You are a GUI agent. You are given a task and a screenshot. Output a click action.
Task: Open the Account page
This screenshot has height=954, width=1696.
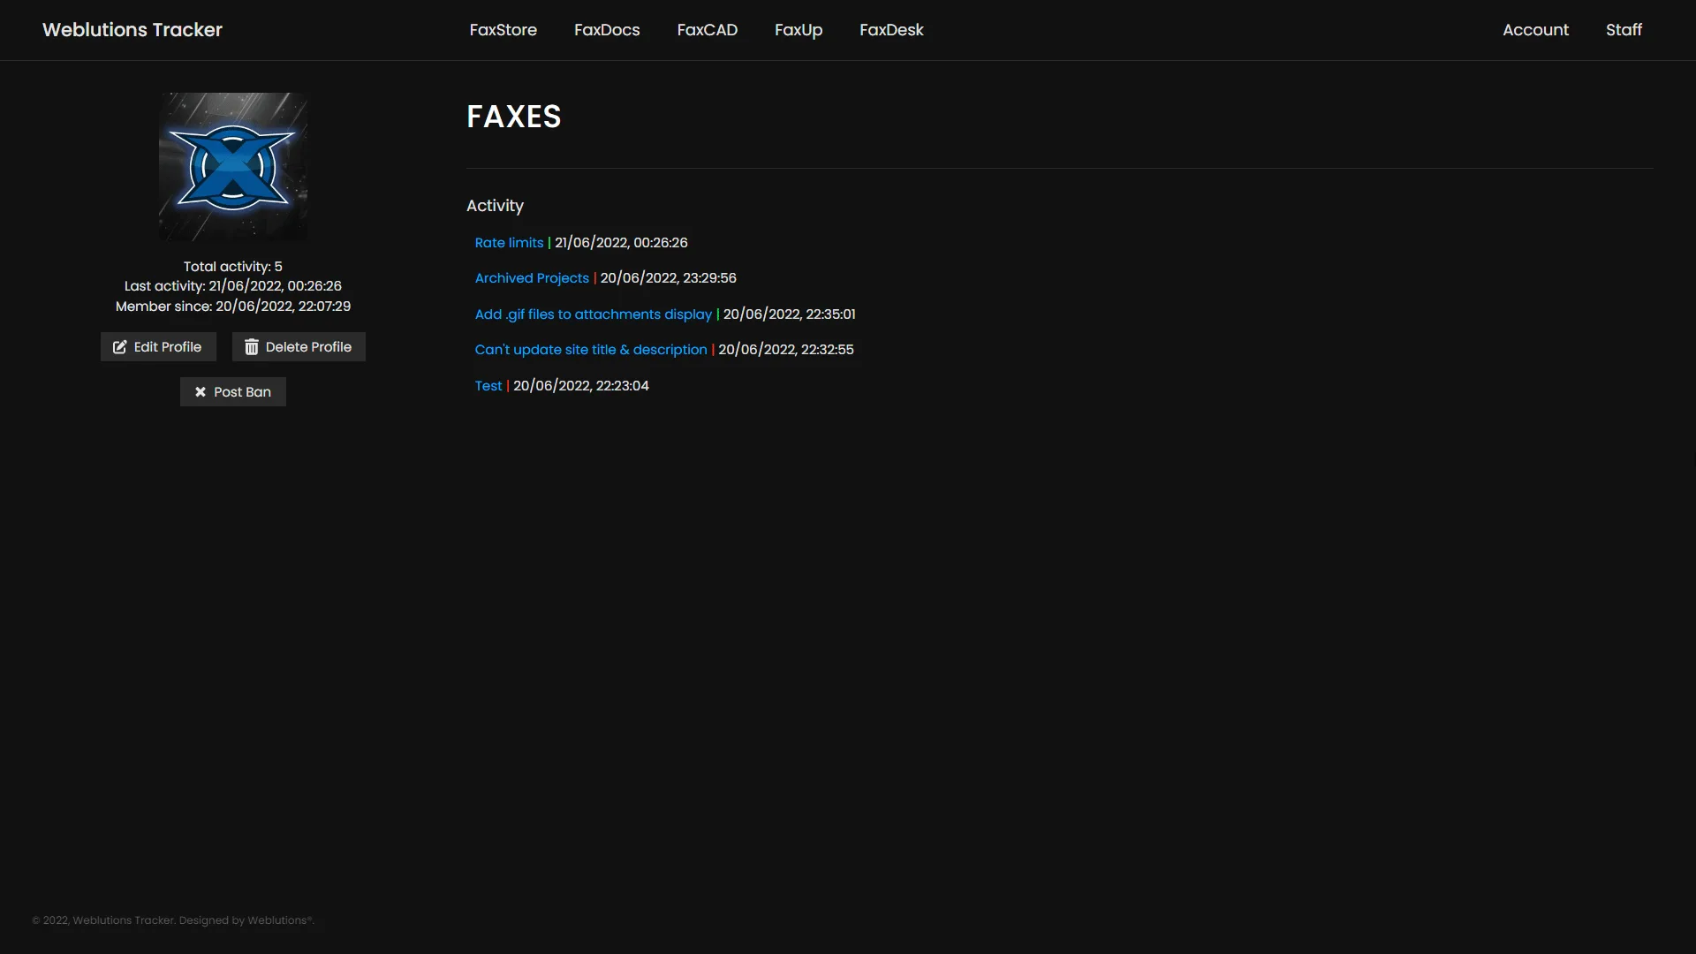pos(1535,29)
